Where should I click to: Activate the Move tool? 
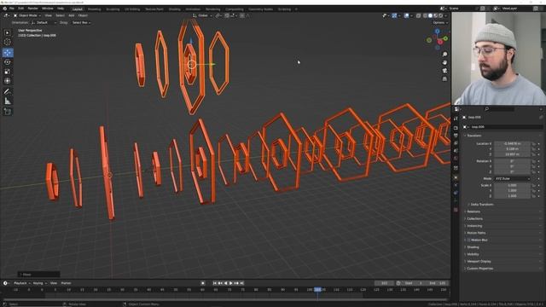[8, 53]
